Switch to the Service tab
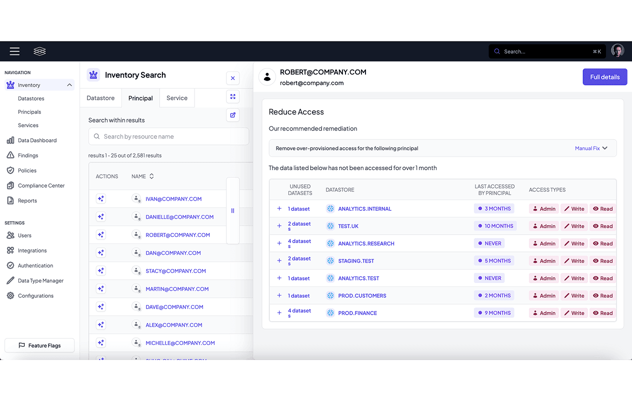Screen dimensions: 632x400 coord(177,98)
